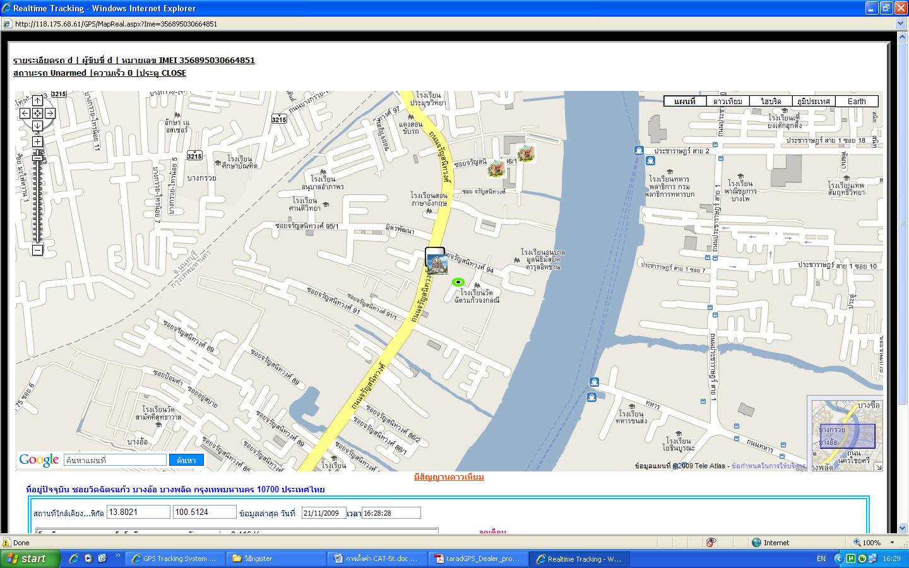Click the green circle position marker
Image resolution: width=909 pixels, height=568 pixels.
point(458,282)
